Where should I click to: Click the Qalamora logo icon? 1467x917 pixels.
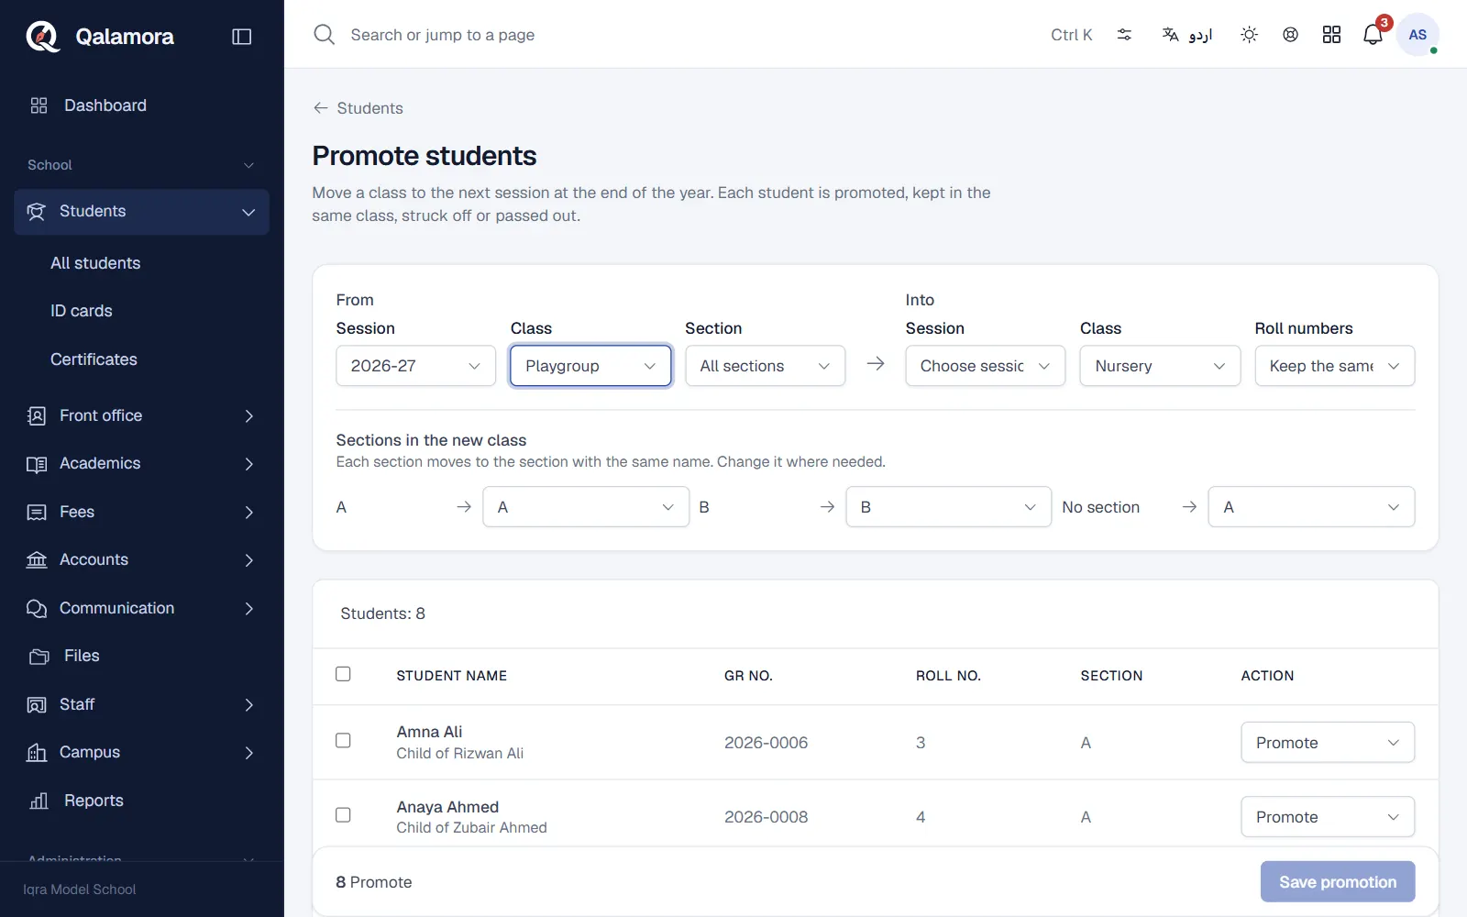[42, 37]
